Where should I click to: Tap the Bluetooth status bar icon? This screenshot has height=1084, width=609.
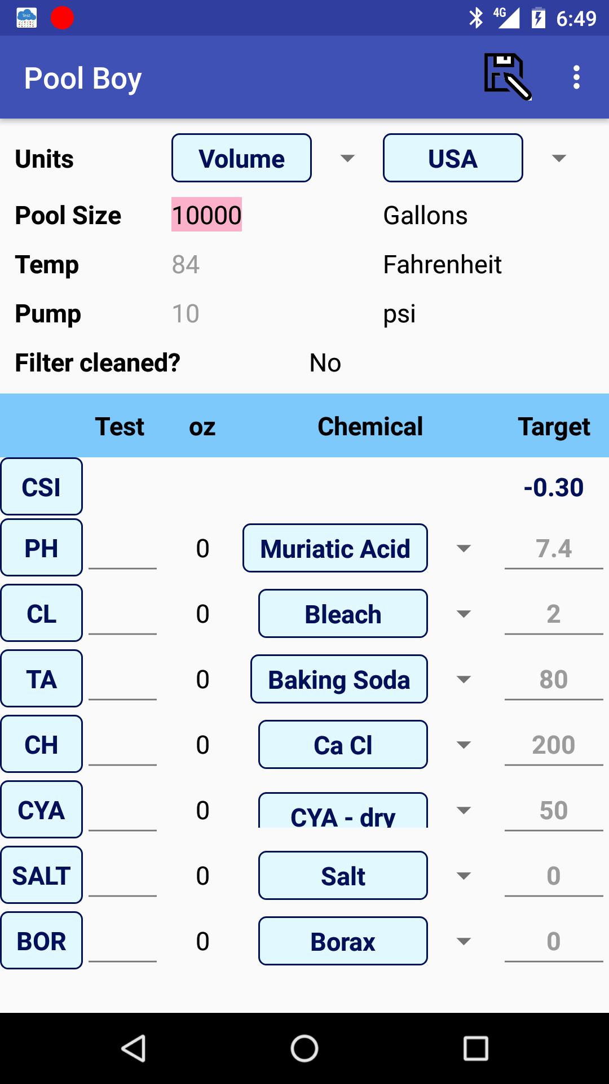click(x=476, y=18)
